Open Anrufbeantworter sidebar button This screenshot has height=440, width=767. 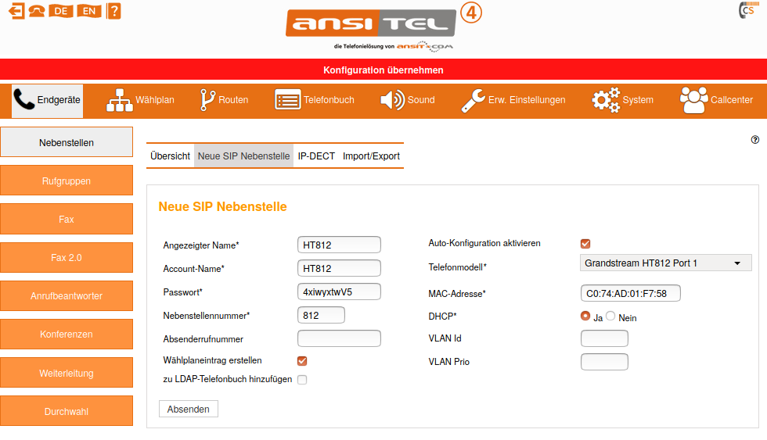pos(67,296)
